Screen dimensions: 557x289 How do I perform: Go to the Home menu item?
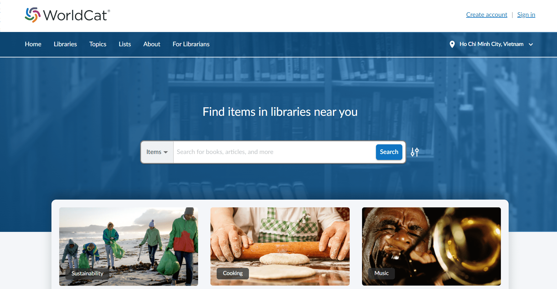[33, 44]
